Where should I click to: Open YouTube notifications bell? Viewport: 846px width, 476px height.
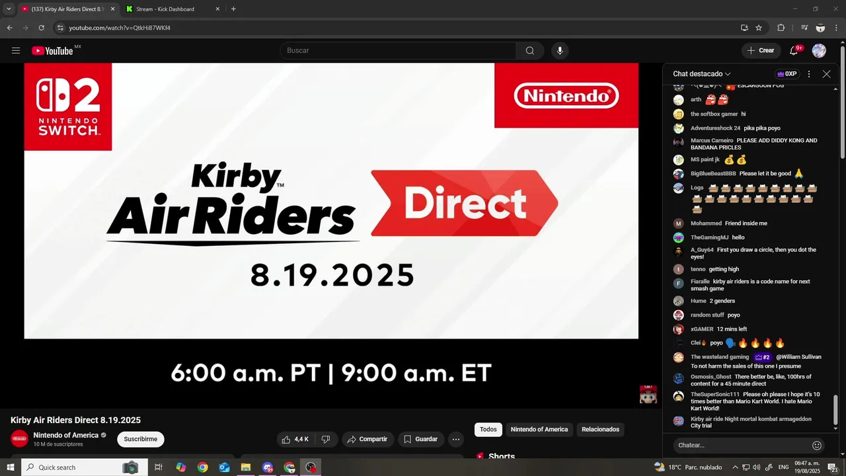[794, 50]
